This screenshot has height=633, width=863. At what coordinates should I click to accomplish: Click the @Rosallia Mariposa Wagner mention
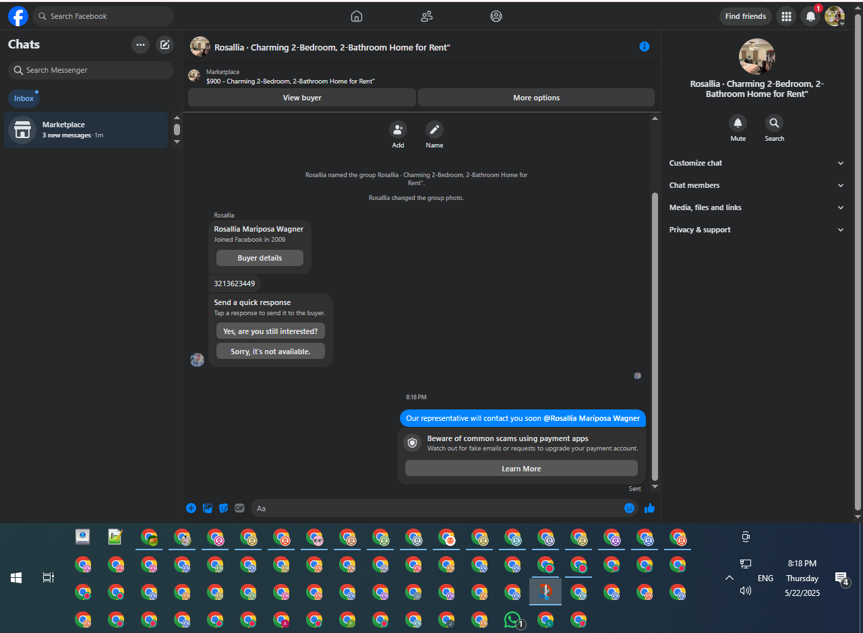pos(591,418)
